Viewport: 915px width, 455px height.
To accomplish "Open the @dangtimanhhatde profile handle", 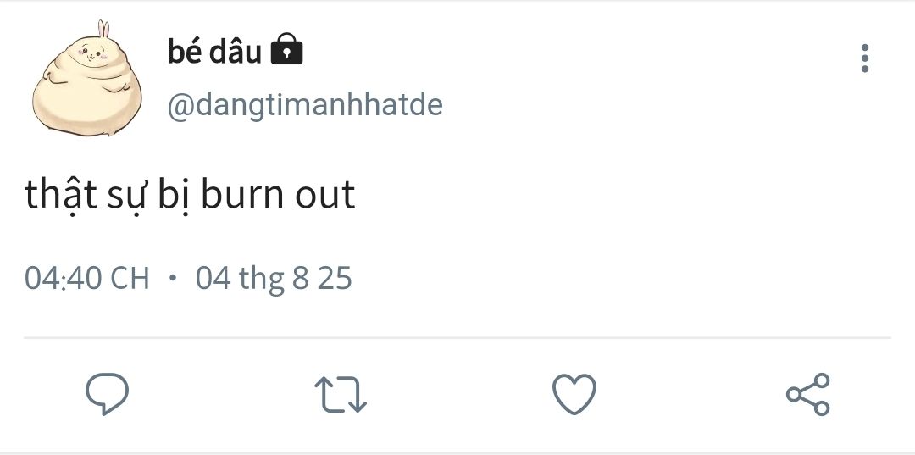I will 305,106.
